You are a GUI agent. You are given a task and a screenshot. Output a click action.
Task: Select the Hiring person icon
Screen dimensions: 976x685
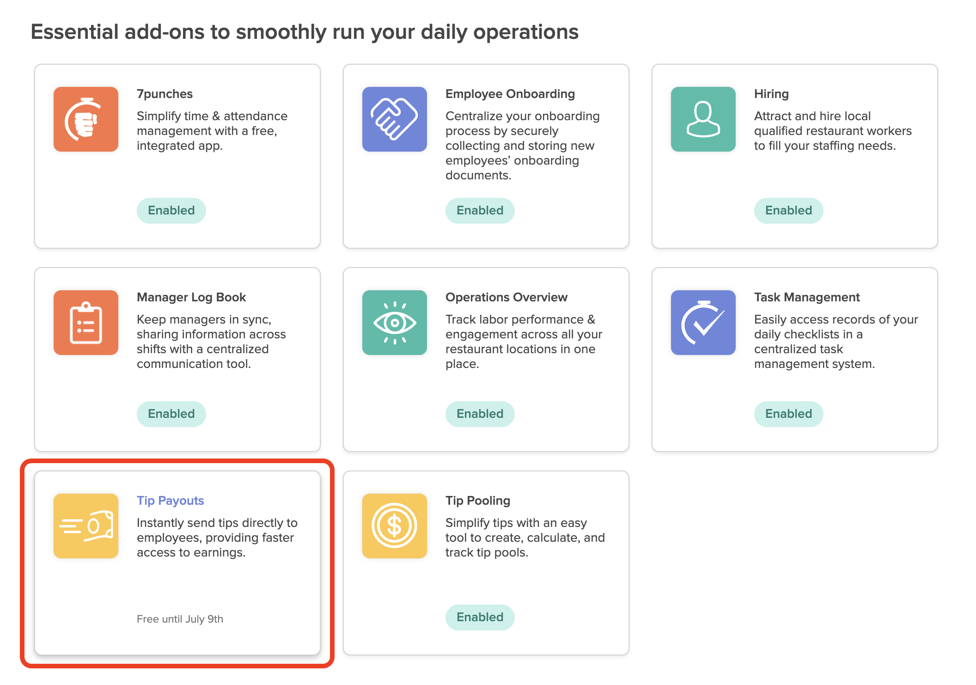(x=703, y=119)
